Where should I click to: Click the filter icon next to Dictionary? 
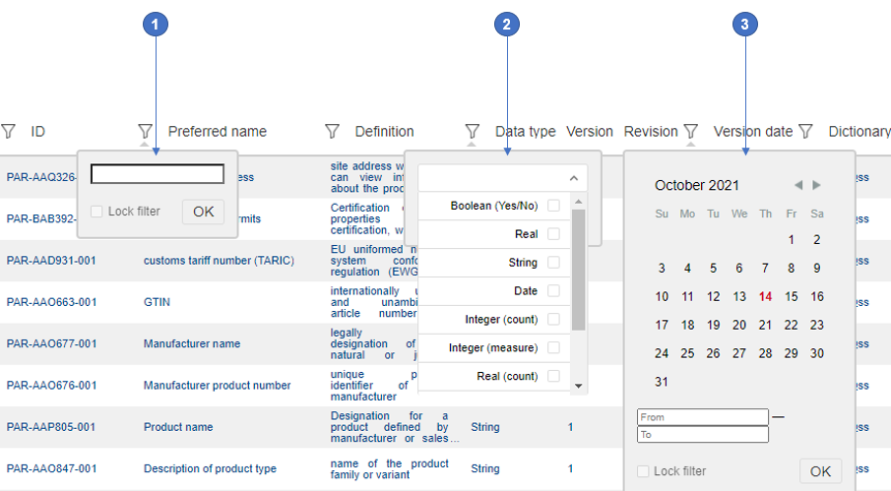806,131
